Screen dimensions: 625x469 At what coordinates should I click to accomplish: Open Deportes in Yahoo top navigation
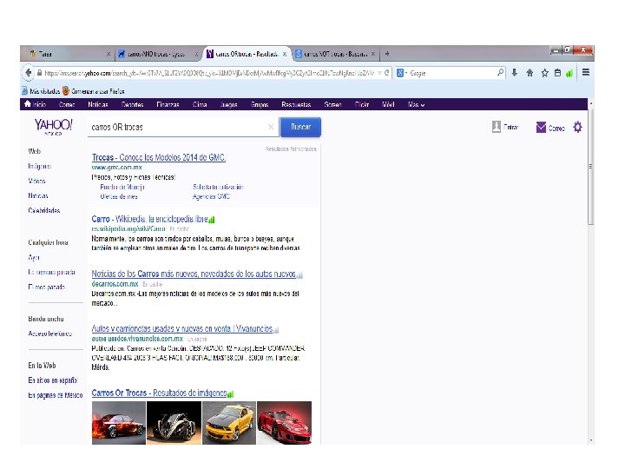click(x=132, y=104)
